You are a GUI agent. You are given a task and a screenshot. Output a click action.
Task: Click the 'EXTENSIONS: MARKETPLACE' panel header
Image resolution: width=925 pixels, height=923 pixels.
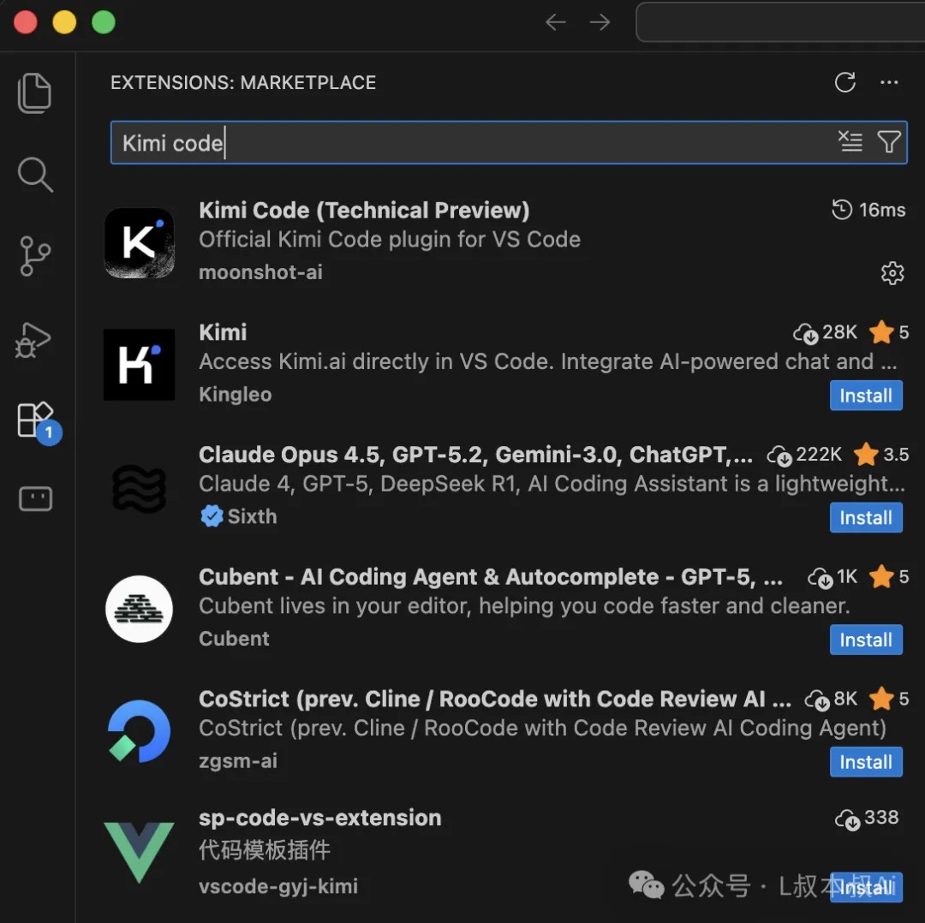tap(243, 82)
